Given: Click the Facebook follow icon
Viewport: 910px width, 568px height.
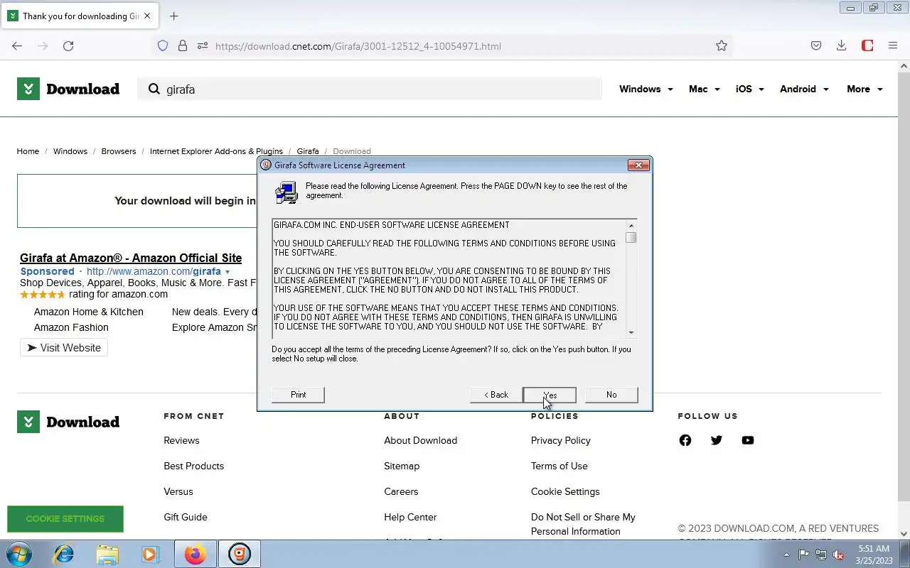Looking at the screenshot, I should coord(685,440).
